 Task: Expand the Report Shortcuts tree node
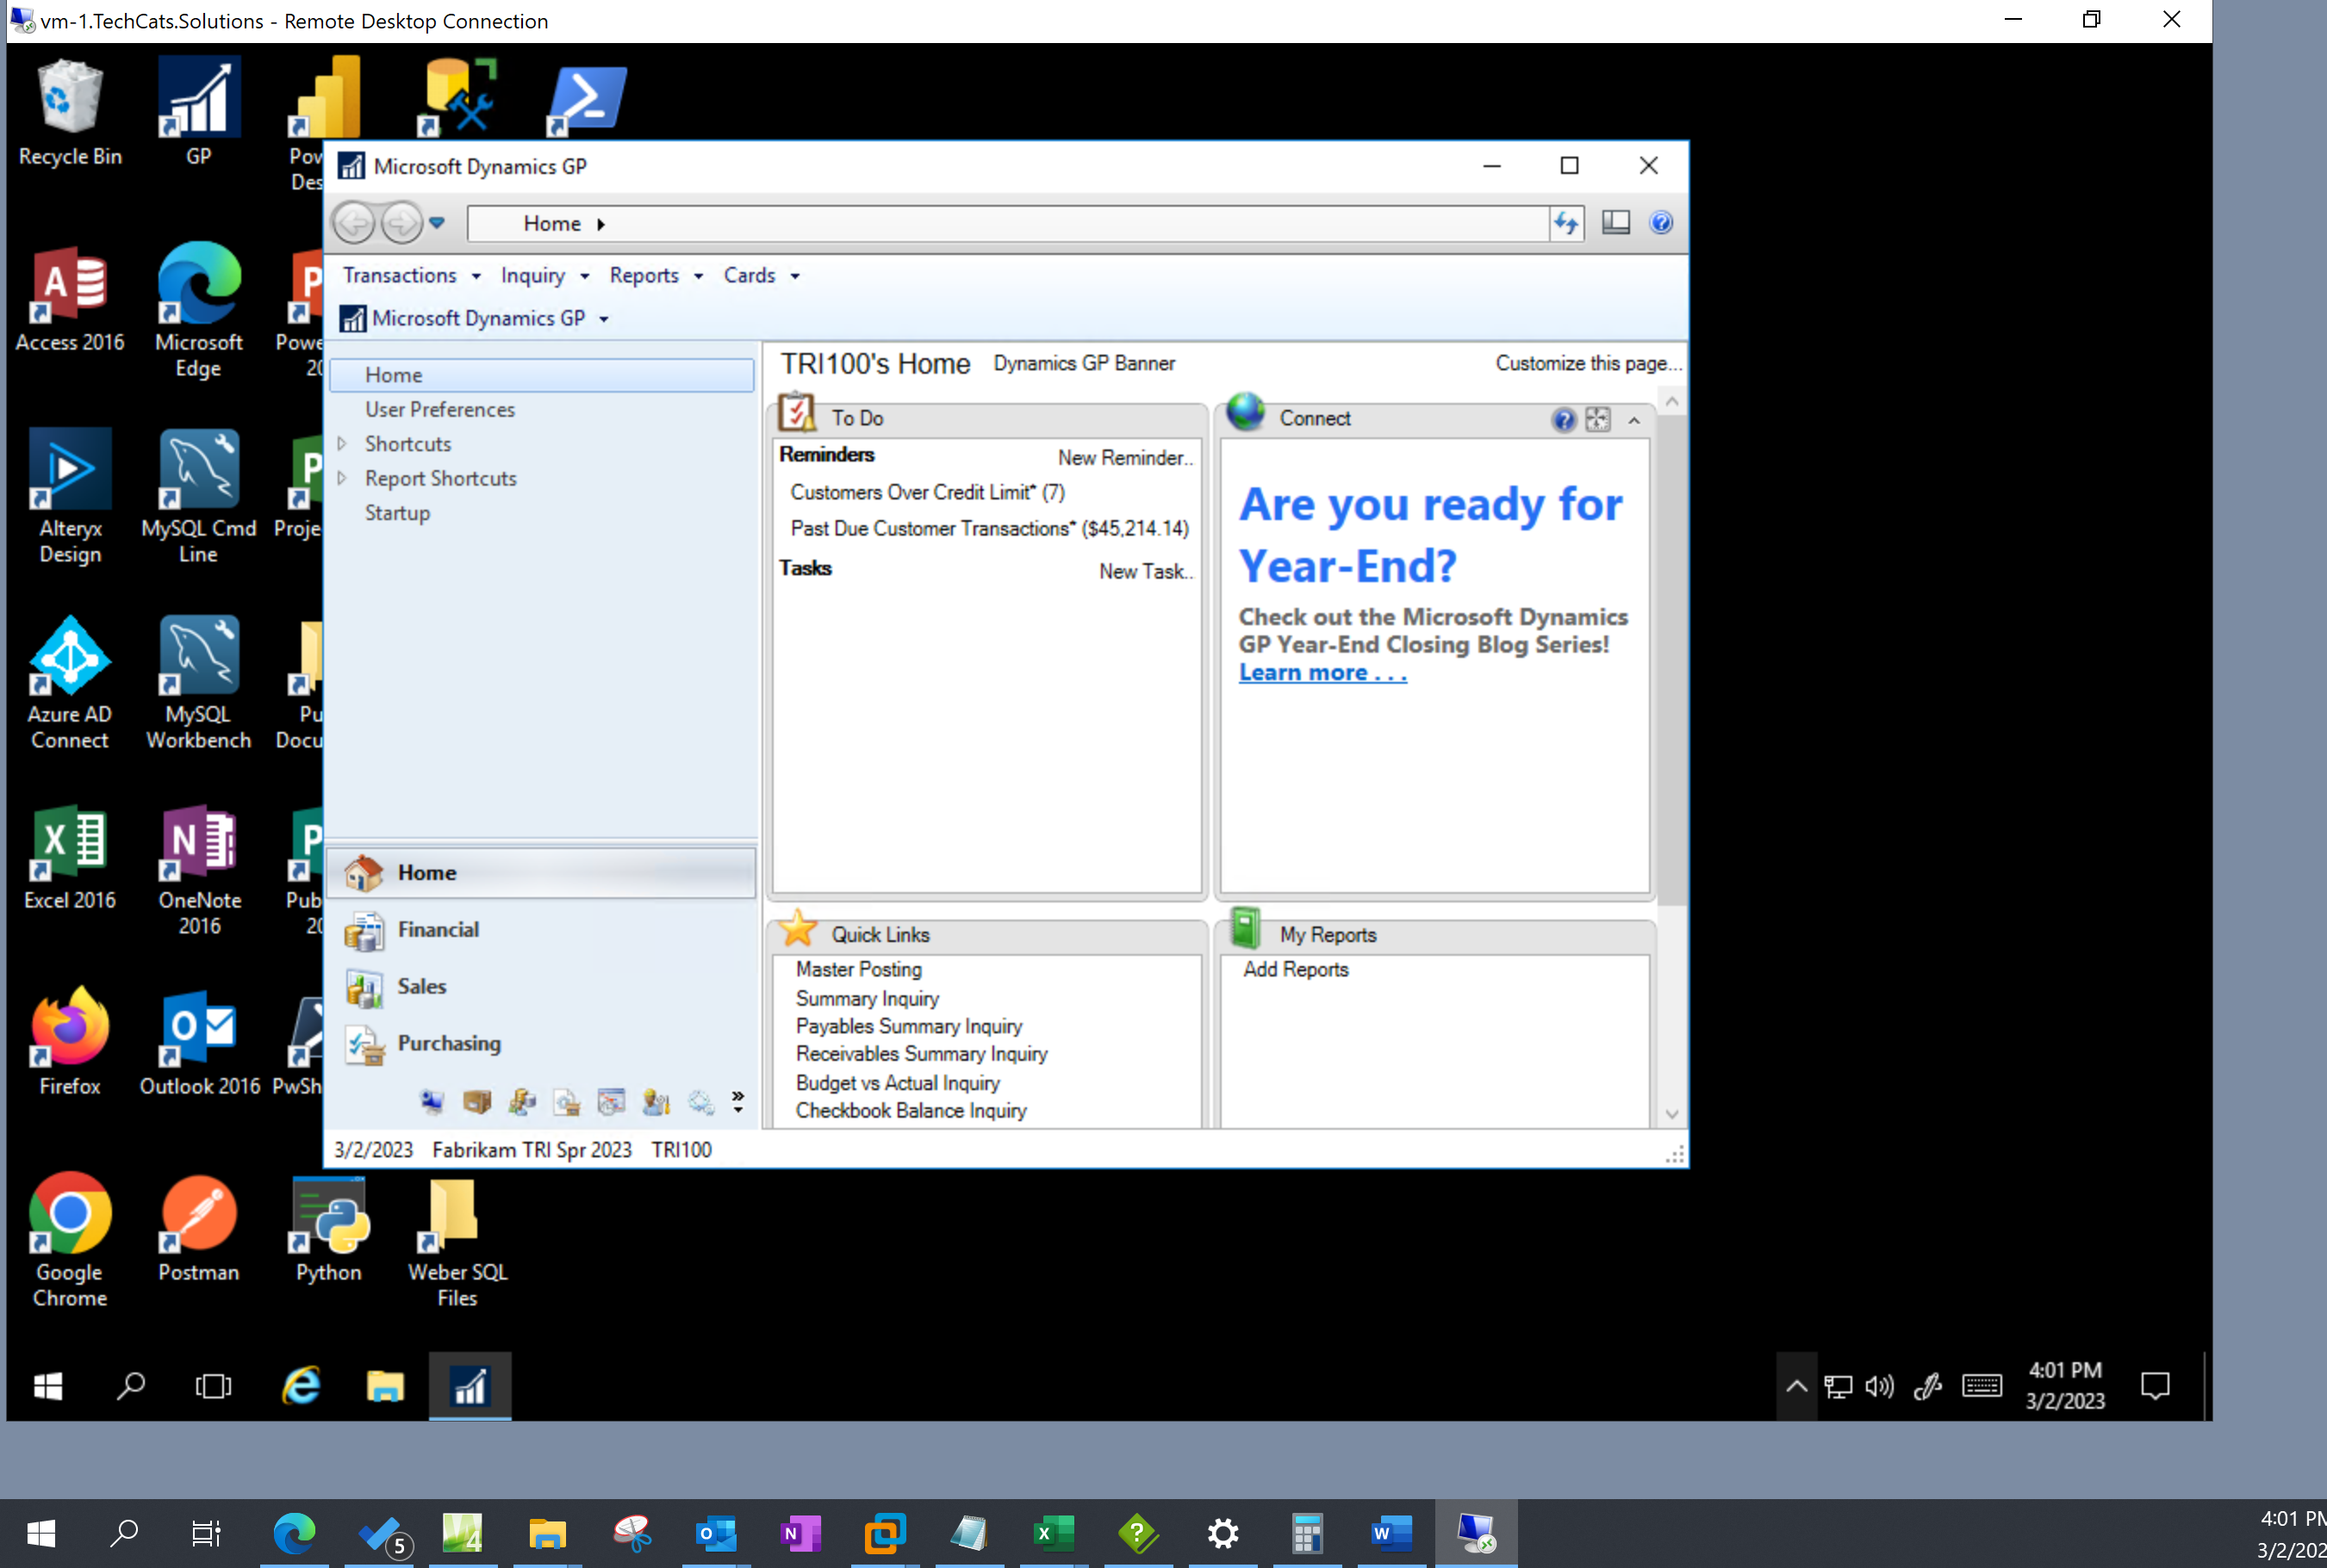tap(342, 478)
